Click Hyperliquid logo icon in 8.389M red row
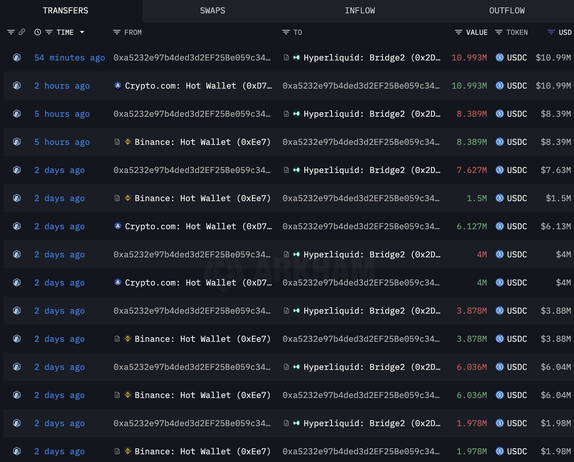Viewport: 574px width, 462px height. click(x=297, y=114)
